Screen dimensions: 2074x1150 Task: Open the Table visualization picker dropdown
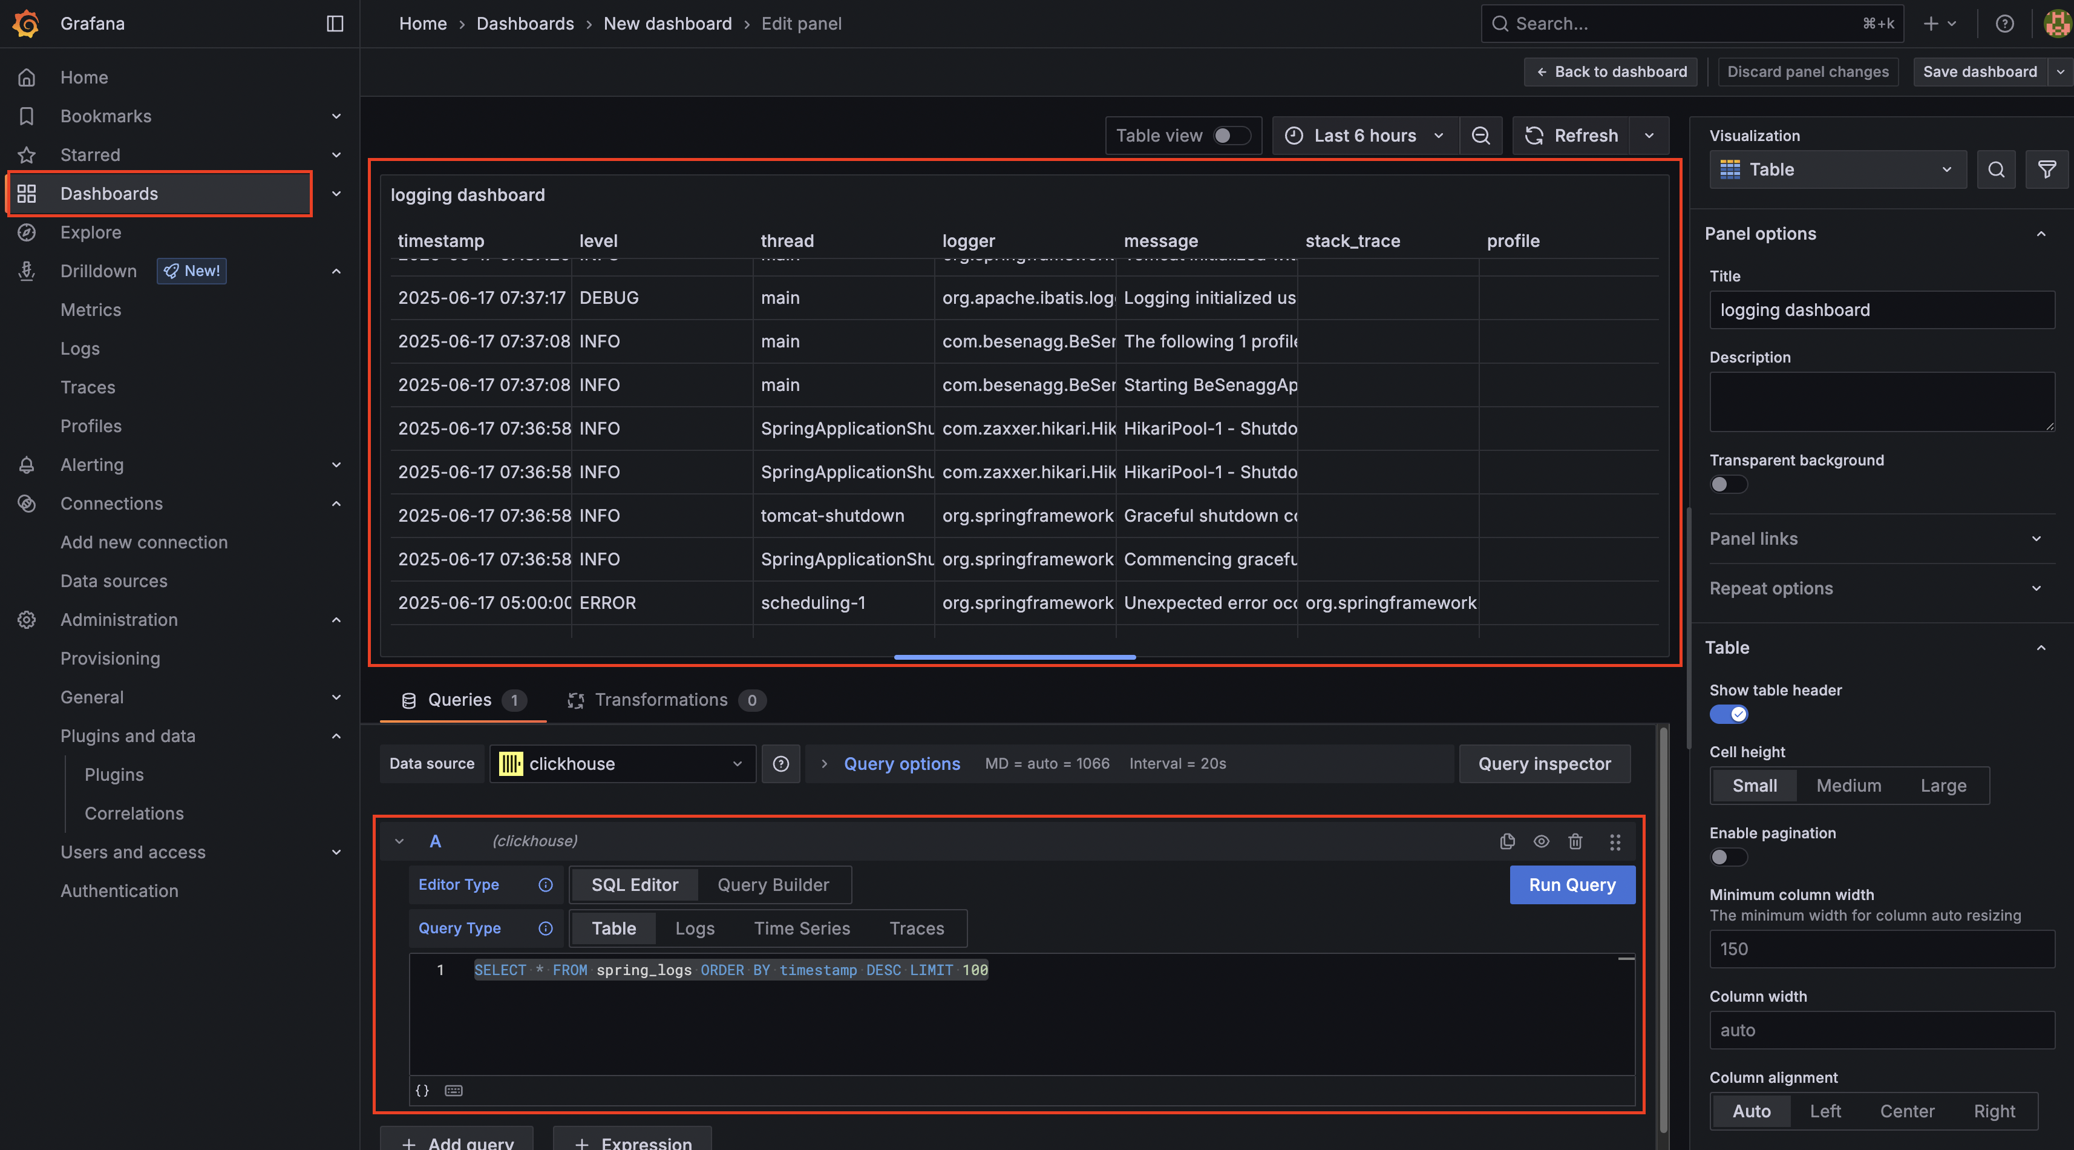(1837, 169)
